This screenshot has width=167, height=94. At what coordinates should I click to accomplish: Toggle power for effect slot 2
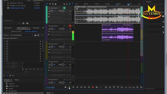(x=7, y=44)
